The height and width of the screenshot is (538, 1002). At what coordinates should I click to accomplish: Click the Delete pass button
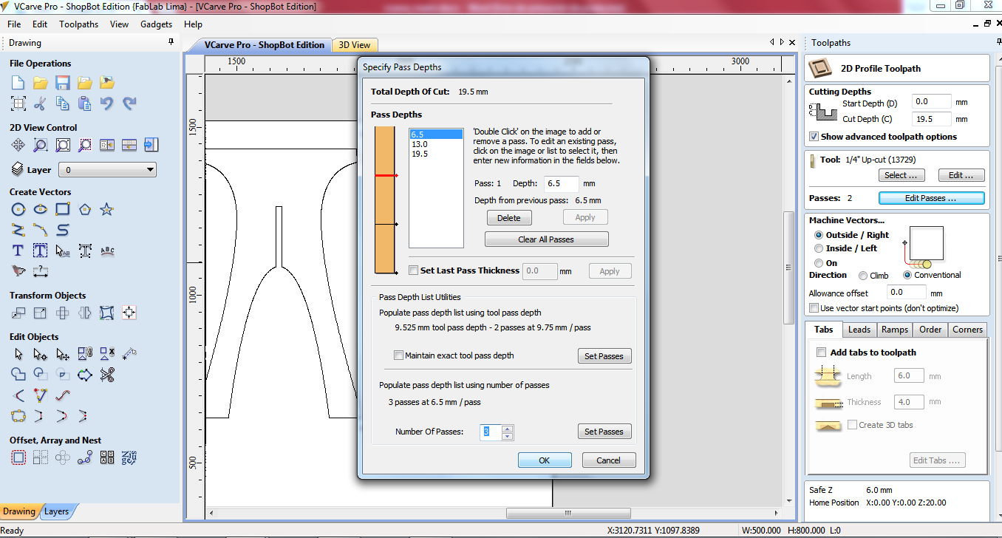[509, 218]
